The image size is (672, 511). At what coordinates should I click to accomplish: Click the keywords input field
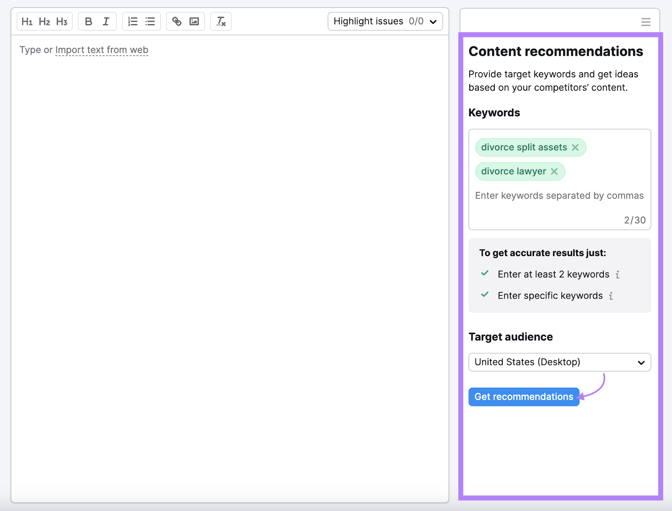click(559, 195)
